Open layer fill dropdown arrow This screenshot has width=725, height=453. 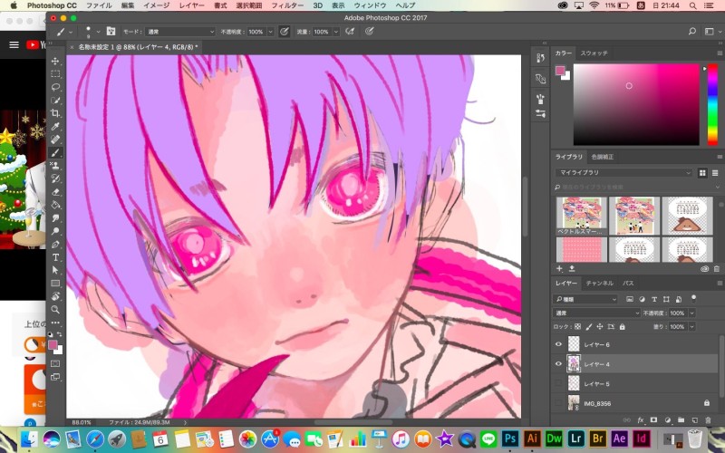[692, 327]
